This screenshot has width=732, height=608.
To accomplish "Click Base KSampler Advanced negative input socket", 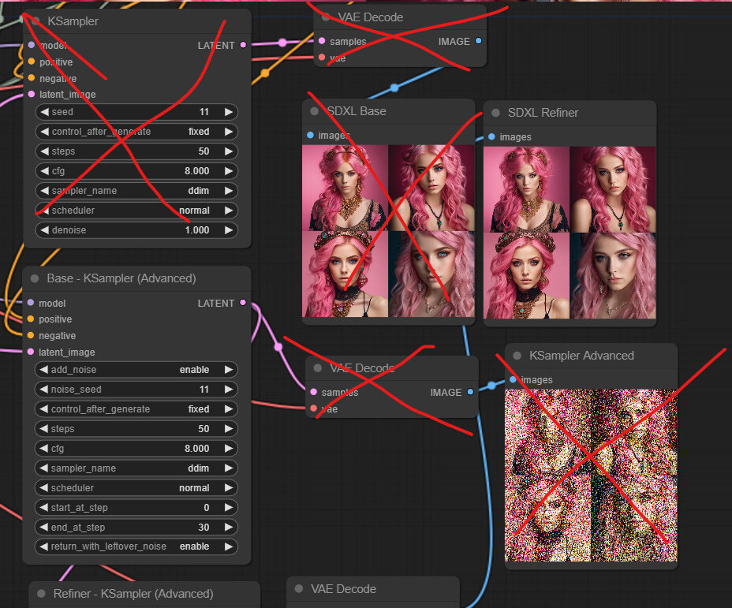I will [31, 335].
